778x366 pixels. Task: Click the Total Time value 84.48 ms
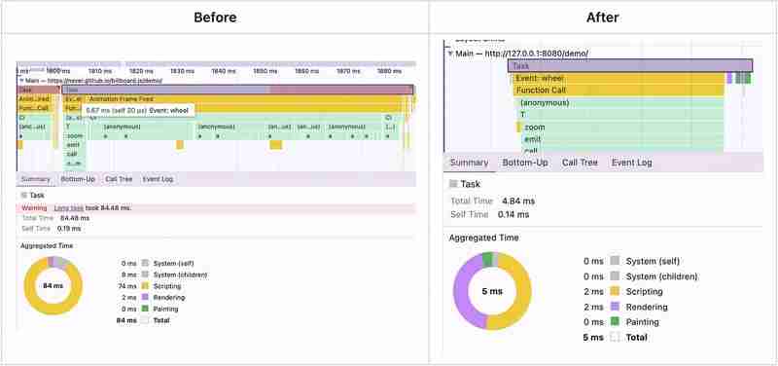coord(75,218)
